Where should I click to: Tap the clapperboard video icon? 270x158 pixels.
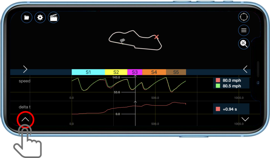click(53, 18)
